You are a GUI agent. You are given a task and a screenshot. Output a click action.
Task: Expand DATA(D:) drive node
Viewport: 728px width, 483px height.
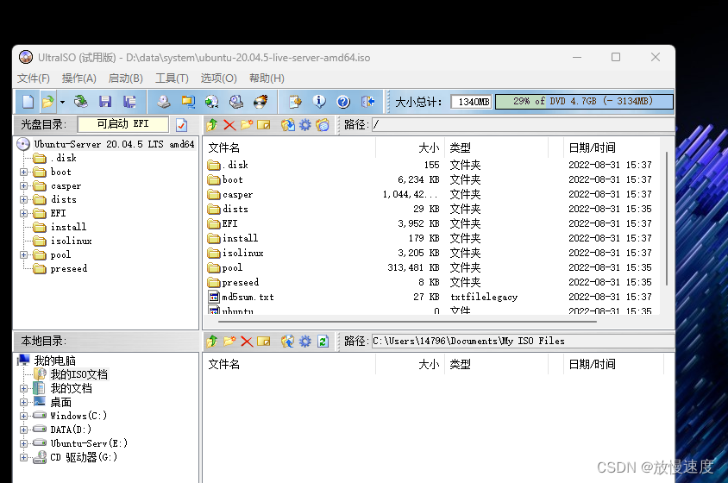click(23, 430)
